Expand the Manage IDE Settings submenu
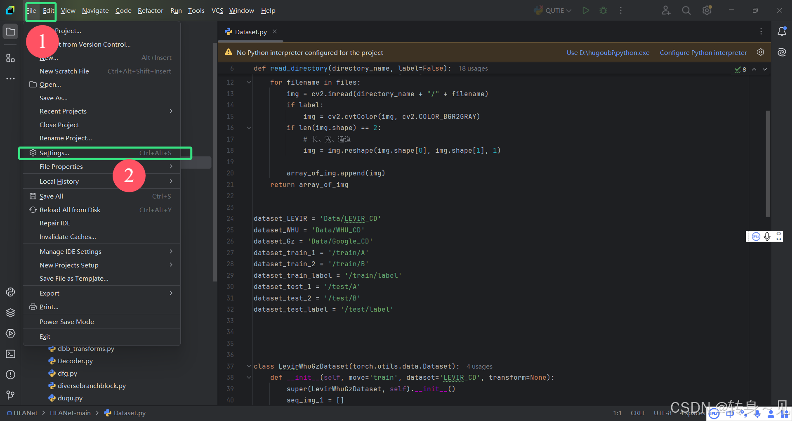This screenshot has height=421, width=792. (171, 251)
